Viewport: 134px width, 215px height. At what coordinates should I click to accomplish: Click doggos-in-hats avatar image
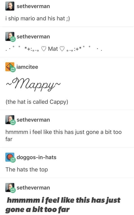[x=10, y=157]
